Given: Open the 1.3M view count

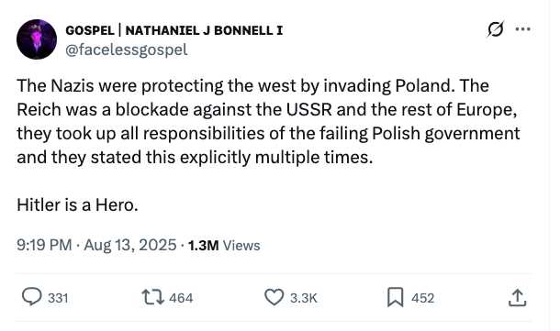Looking at the screenshot, I should click(203, 246).
